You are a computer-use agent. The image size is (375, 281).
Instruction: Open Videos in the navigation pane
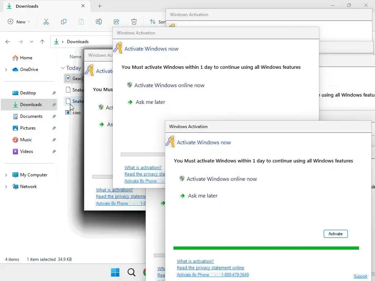point(26,151)
